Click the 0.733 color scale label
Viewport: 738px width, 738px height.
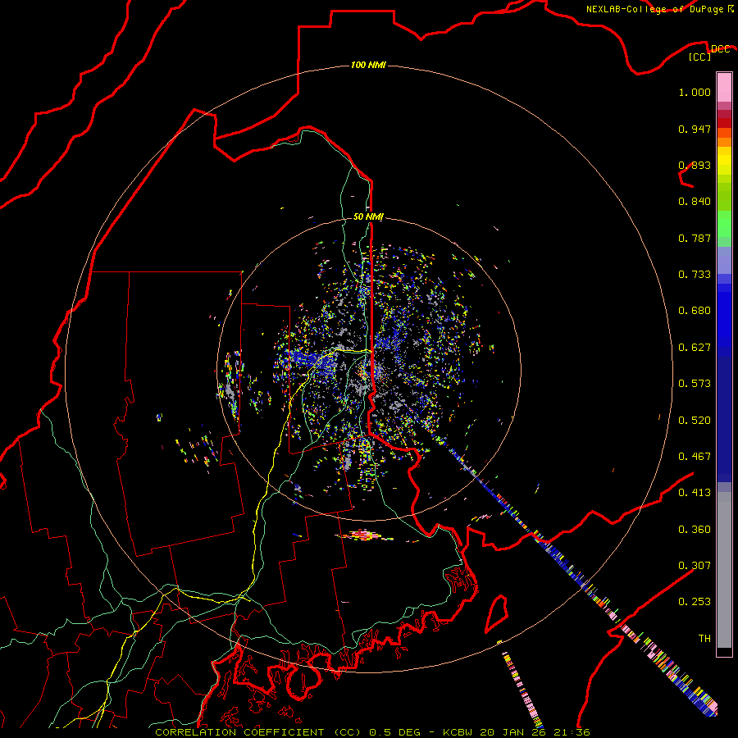pos(695,275)
